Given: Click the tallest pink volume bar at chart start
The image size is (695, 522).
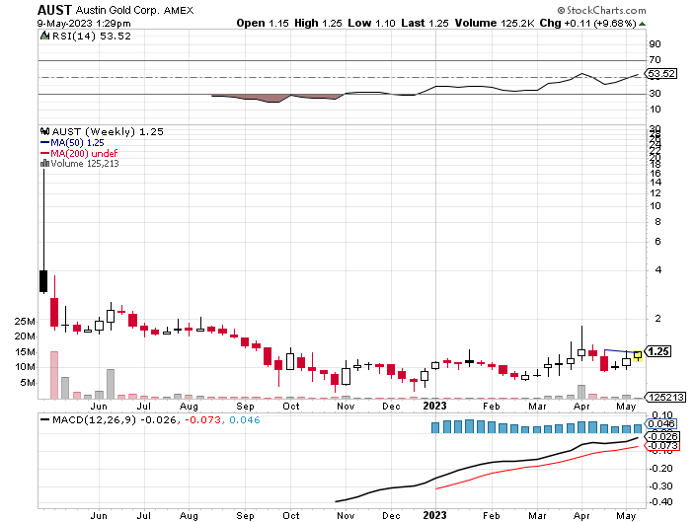Looking at the screenshot, I should click(54, 375).
